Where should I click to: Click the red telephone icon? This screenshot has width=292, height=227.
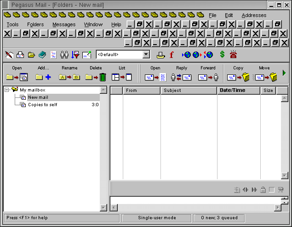(x=234, y=55)
